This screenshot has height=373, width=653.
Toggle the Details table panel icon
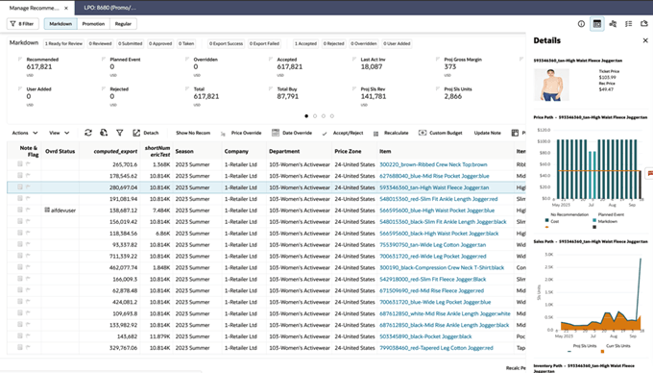596,24
